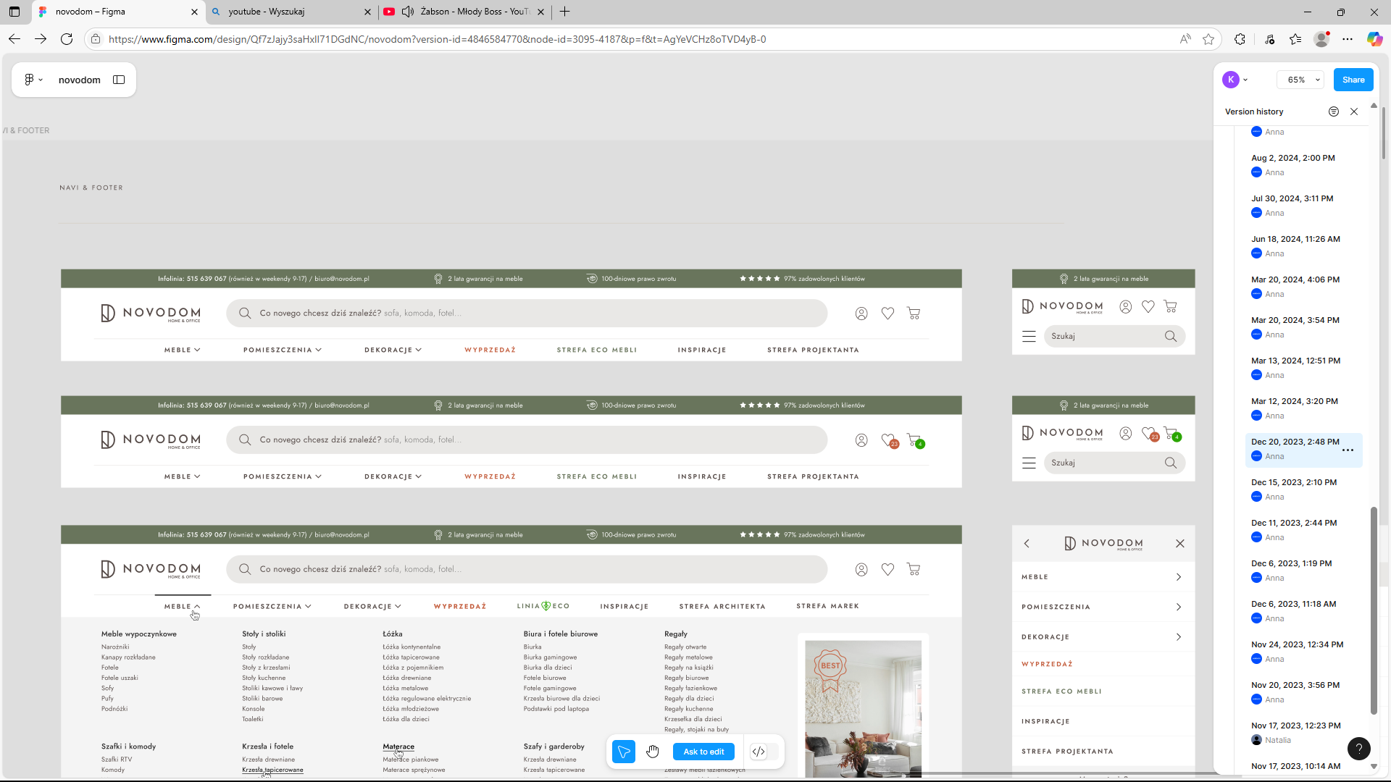Add page to favorites star icon
Image resolution: width=1391 pixels, height=782 pixels.
coord(1208,39)
